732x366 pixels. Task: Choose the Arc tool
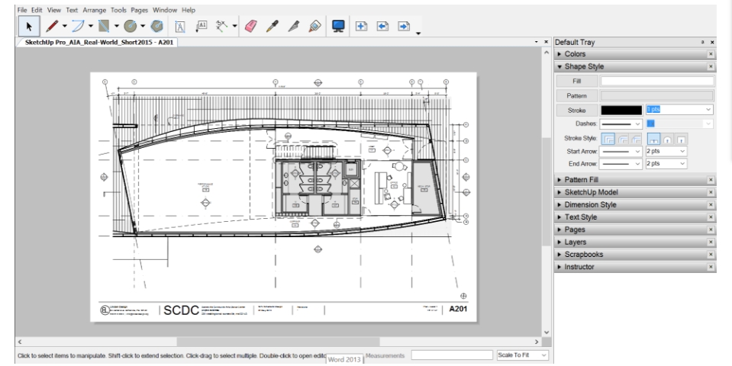click(79, 25)
